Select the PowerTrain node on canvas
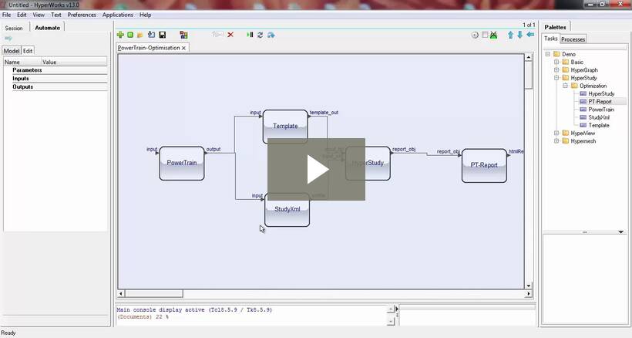Viewport: 632px width, 338px height. 182,164
